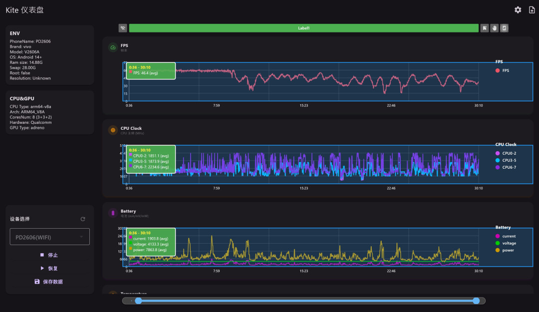Click the 'Kite 仪表盘' title

click(25, 10)
